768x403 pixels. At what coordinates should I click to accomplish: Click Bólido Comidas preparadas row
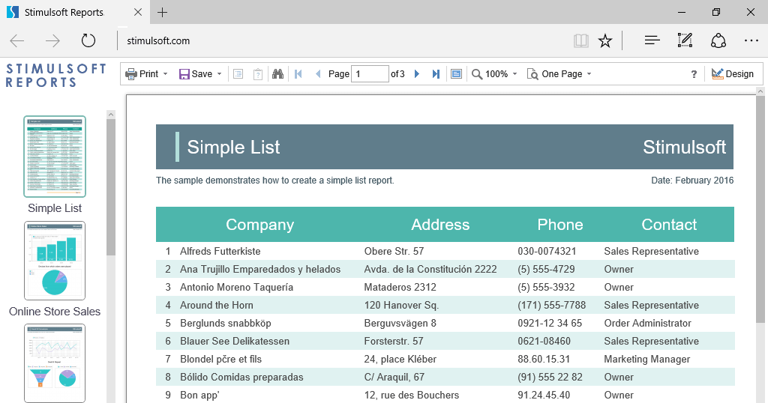point(445,377)
